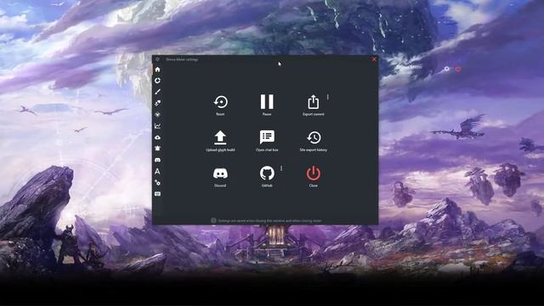This screenshot has height=306, width=544.
Task: Expand the three-dot menu beside GitHub
Action: (x=281, y=168)
